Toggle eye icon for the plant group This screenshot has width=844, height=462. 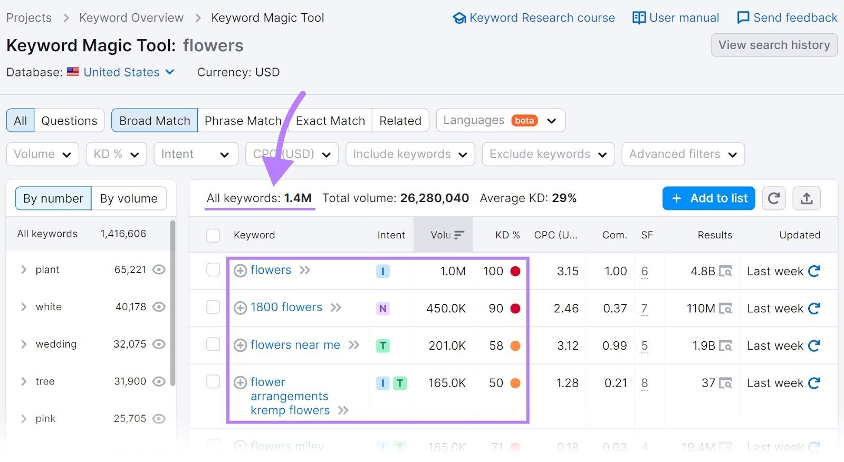tap(159, 269)
